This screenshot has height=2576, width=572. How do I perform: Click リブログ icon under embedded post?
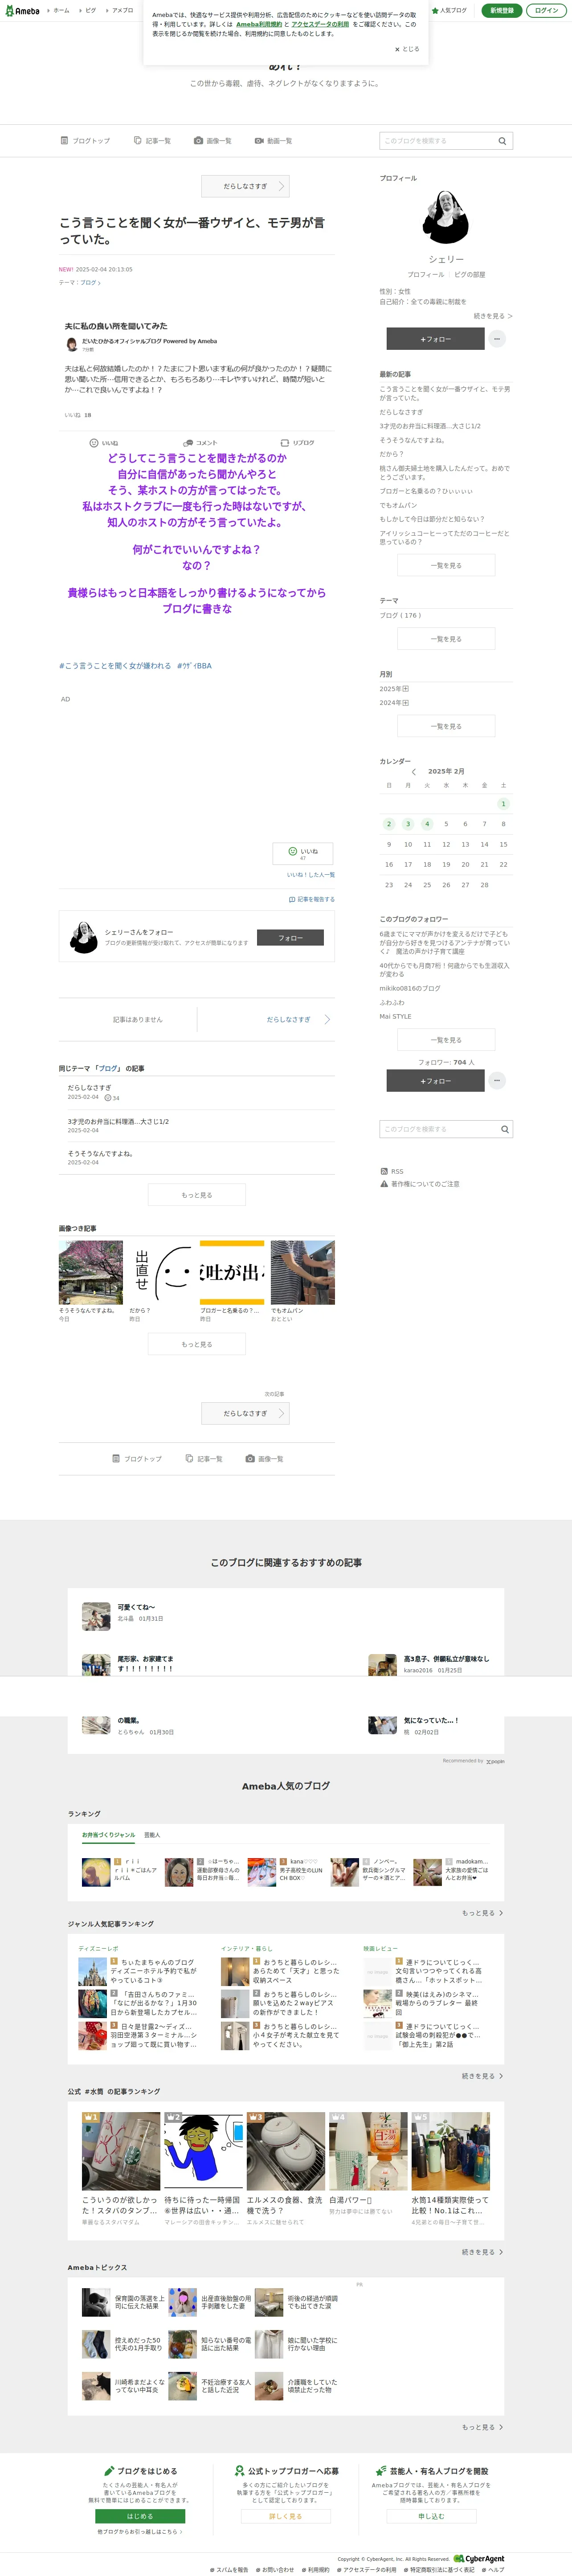point(297,443)
